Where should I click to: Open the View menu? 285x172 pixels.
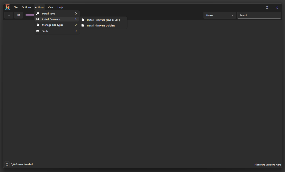(x=50, y=7)
